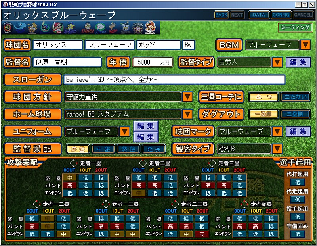Select the Carp batter mascot logo
The height and width of the screenshot is (246, 317).
[x=57, y=28]
